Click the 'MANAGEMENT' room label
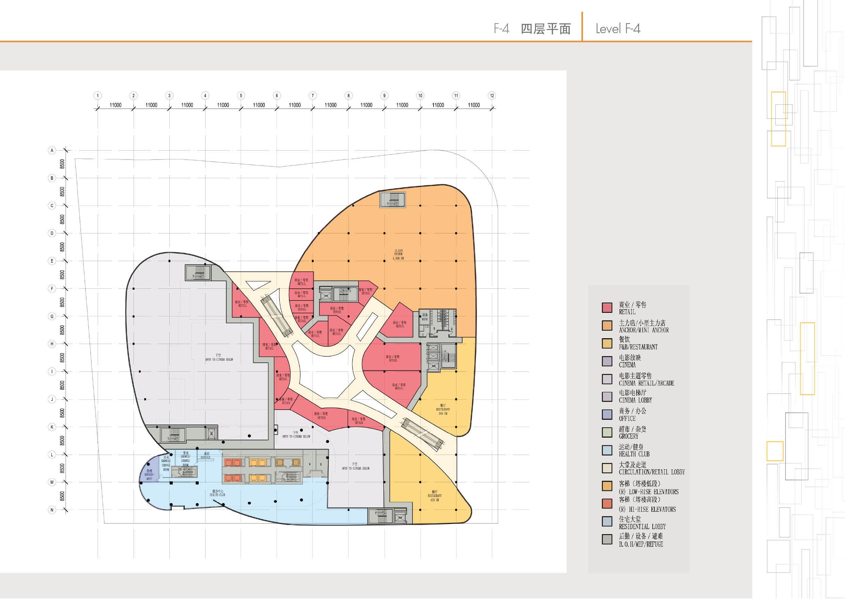This screenshot has height=599, width=845. click(149, 475)
